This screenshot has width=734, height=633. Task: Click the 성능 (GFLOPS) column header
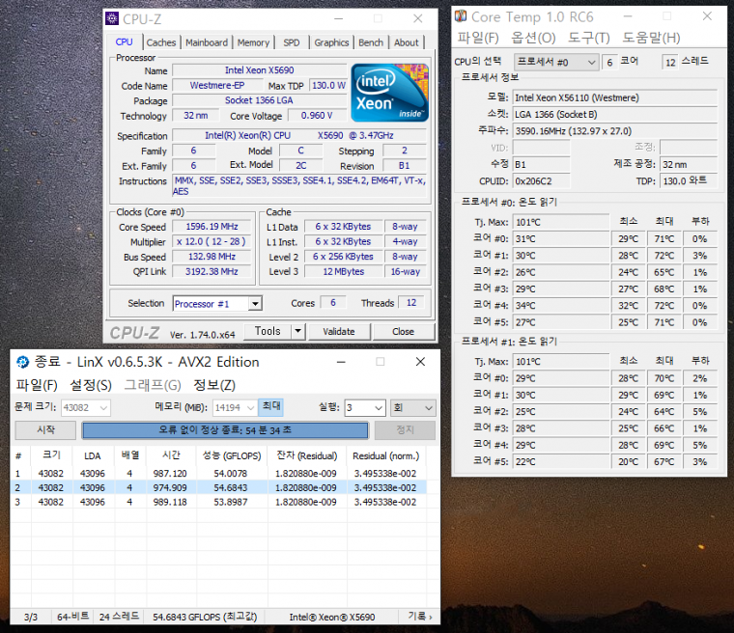[232, 455]
